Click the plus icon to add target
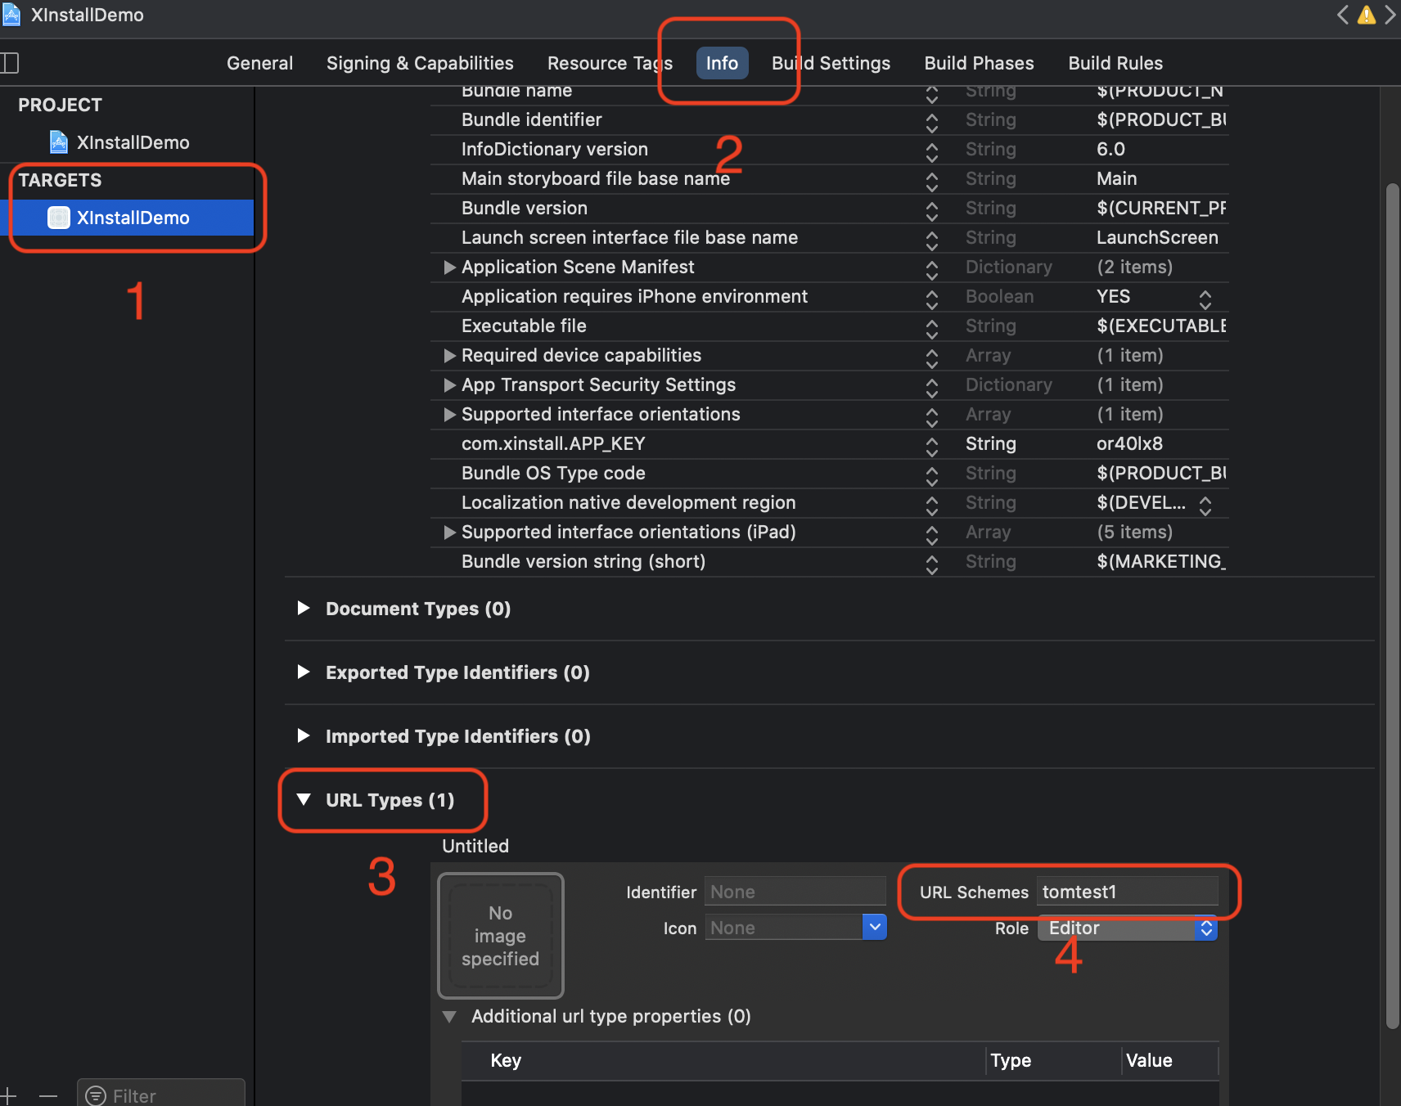 tap(8, 1095)
